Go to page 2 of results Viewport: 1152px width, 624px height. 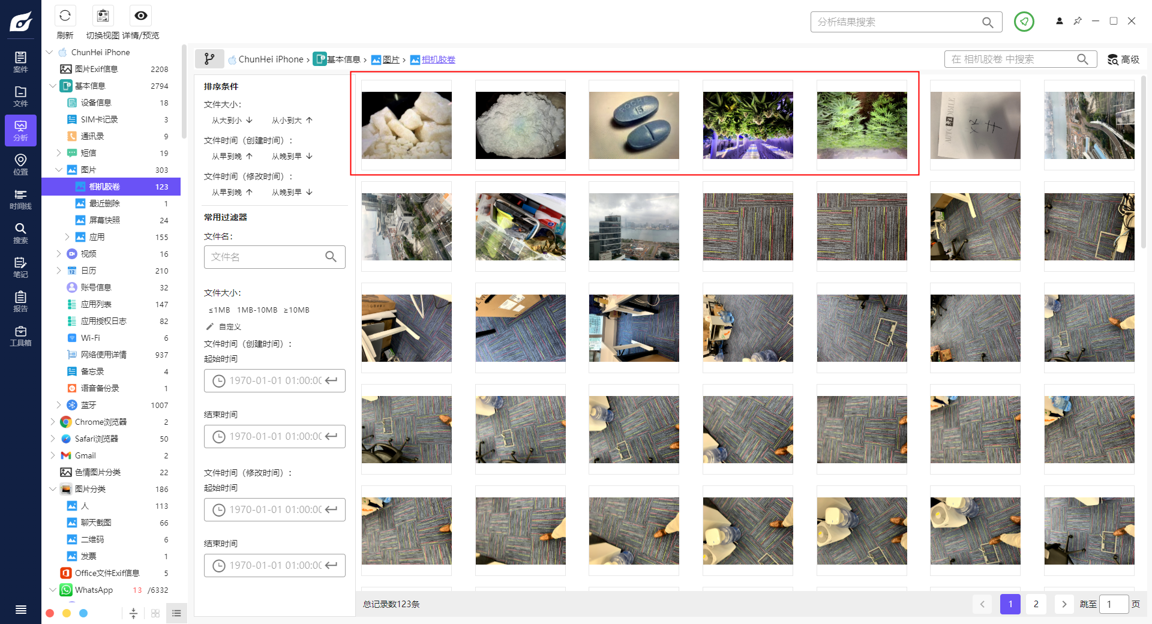click(1036, 604)
